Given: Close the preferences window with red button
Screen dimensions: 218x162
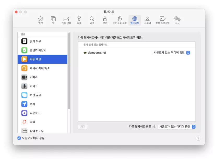Looking at the screenshot, I should (x=16, y=12).
